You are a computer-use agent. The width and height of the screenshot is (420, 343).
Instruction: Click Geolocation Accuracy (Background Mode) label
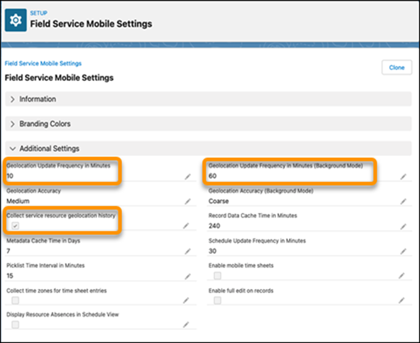point(261,191)
